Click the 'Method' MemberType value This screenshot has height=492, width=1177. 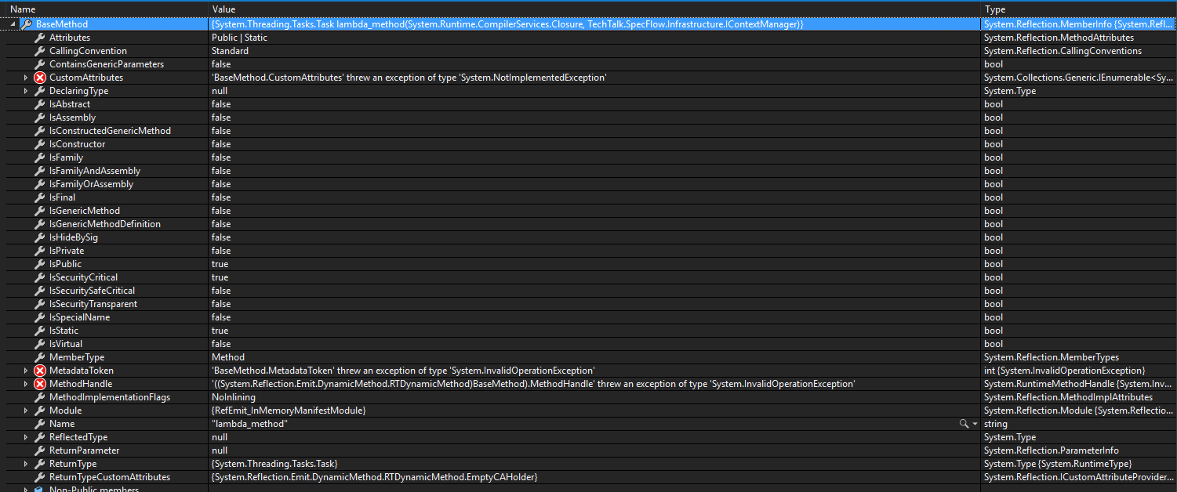click(x=227, y=357)
